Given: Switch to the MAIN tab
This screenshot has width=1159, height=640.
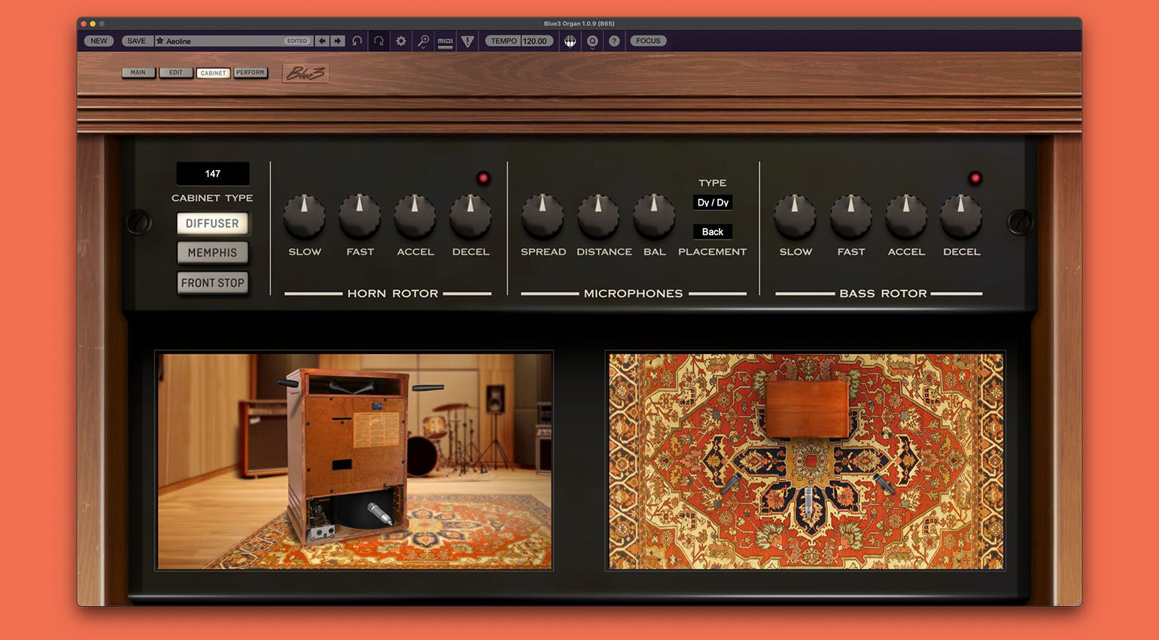Looking at the screenshot, I should [138, 72].
